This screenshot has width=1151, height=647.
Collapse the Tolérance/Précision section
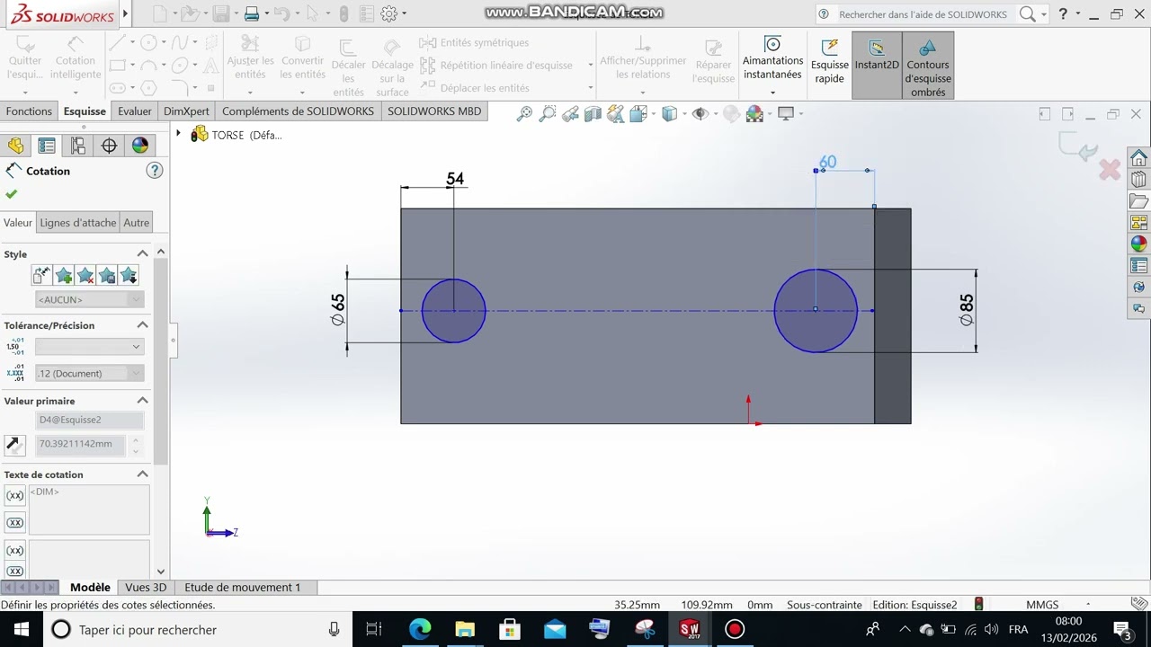(142, 325)
